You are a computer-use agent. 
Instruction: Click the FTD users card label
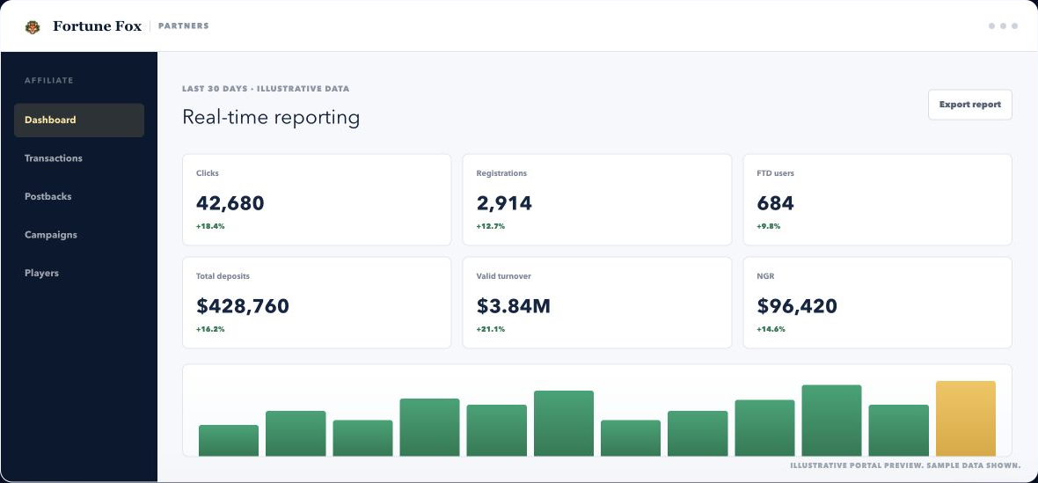[775, 173]
